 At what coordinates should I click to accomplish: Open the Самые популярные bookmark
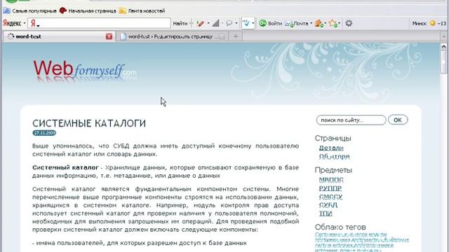[30, 11]
